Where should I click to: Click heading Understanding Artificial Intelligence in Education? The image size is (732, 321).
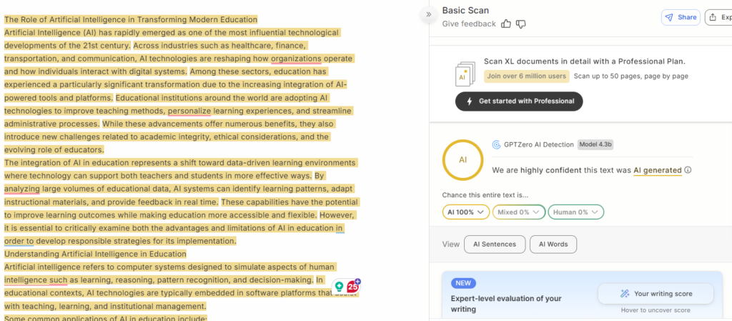click(95, 255)
